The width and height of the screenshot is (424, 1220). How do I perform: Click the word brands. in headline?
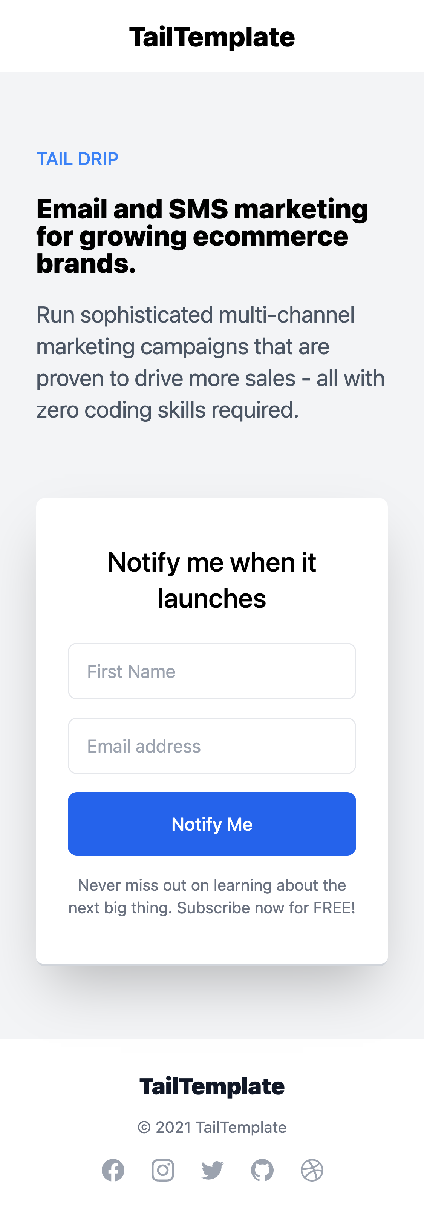tap(86, 263)
